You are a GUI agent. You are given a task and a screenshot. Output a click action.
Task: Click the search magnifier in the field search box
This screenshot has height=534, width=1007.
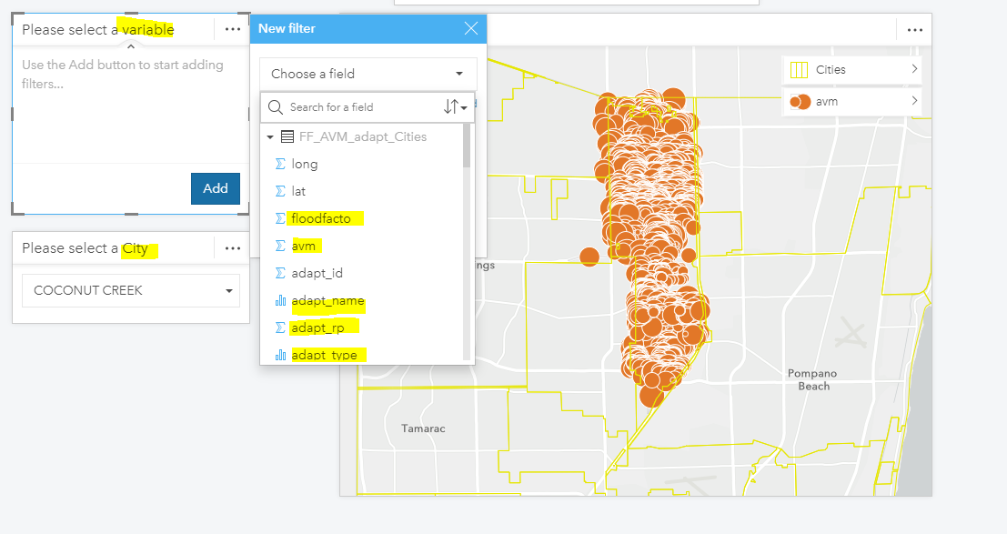(275, 106)
